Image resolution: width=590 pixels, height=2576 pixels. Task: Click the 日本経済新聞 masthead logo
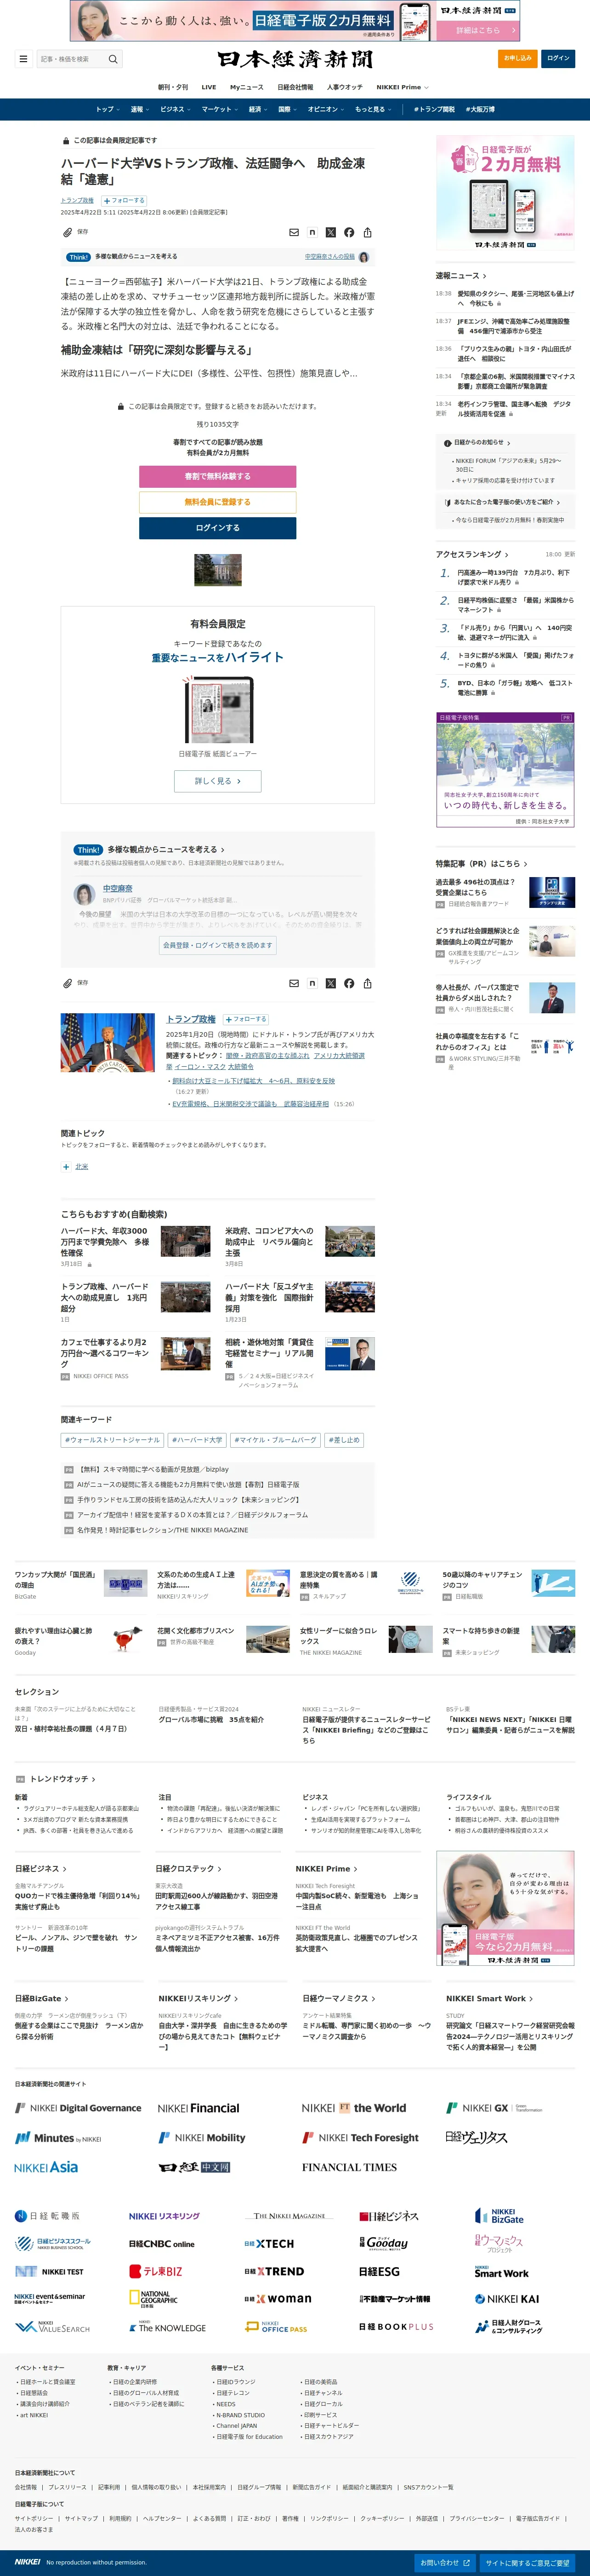click(295, 59)
